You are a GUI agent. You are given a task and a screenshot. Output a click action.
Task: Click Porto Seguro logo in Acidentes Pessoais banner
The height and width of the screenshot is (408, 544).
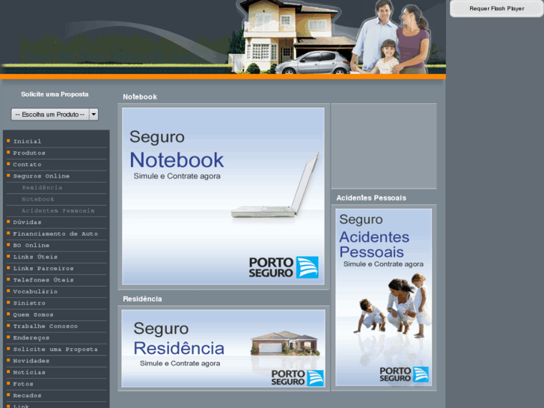[404, 374]
